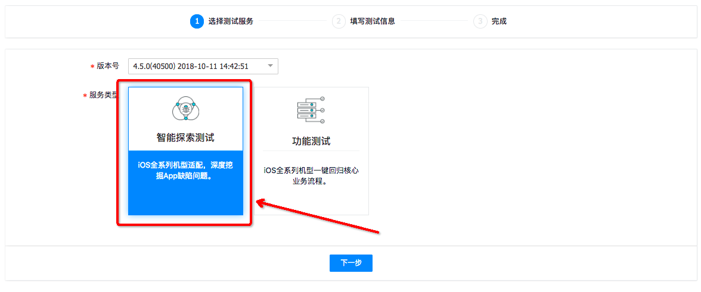Click step 1 circle 选择测试服务
The height and width of the screenshot is (292, 701).
(197, 21)
